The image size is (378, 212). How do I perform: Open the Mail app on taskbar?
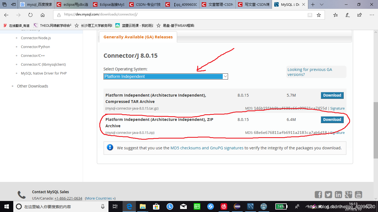pyautogui.click(x=183, y=206)
